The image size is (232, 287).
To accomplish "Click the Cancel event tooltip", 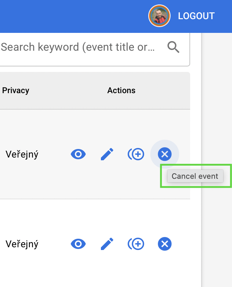I will coord(195,176).
